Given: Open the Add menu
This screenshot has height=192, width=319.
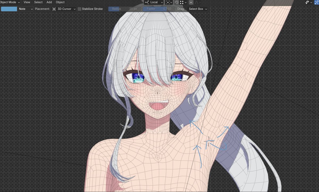Looking at the screenshot, I should (49, 2).
